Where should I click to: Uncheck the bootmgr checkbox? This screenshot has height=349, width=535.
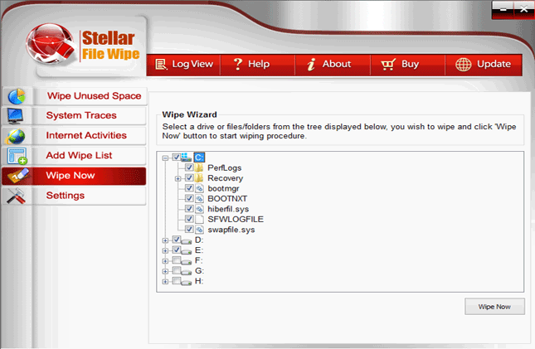(x=189, y=188)
